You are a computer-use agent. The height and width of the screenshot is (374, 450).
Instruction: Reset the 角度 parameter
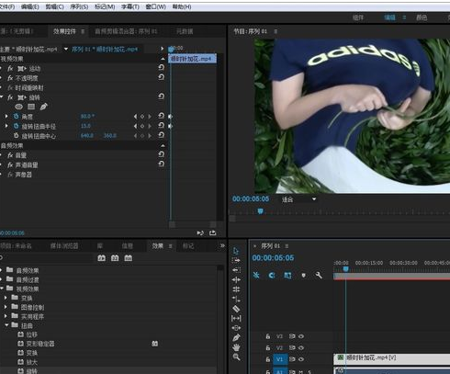162,116
